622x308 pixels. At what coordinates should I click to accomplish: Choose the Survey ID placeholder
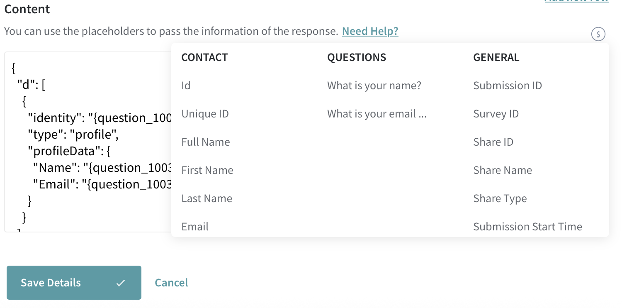(x=496, y=114)
